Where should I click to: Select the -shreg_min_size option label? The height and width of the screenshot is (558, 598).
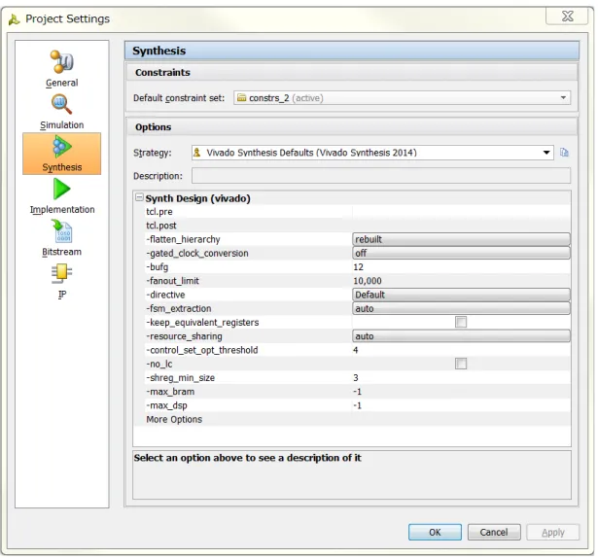[181, 377]
